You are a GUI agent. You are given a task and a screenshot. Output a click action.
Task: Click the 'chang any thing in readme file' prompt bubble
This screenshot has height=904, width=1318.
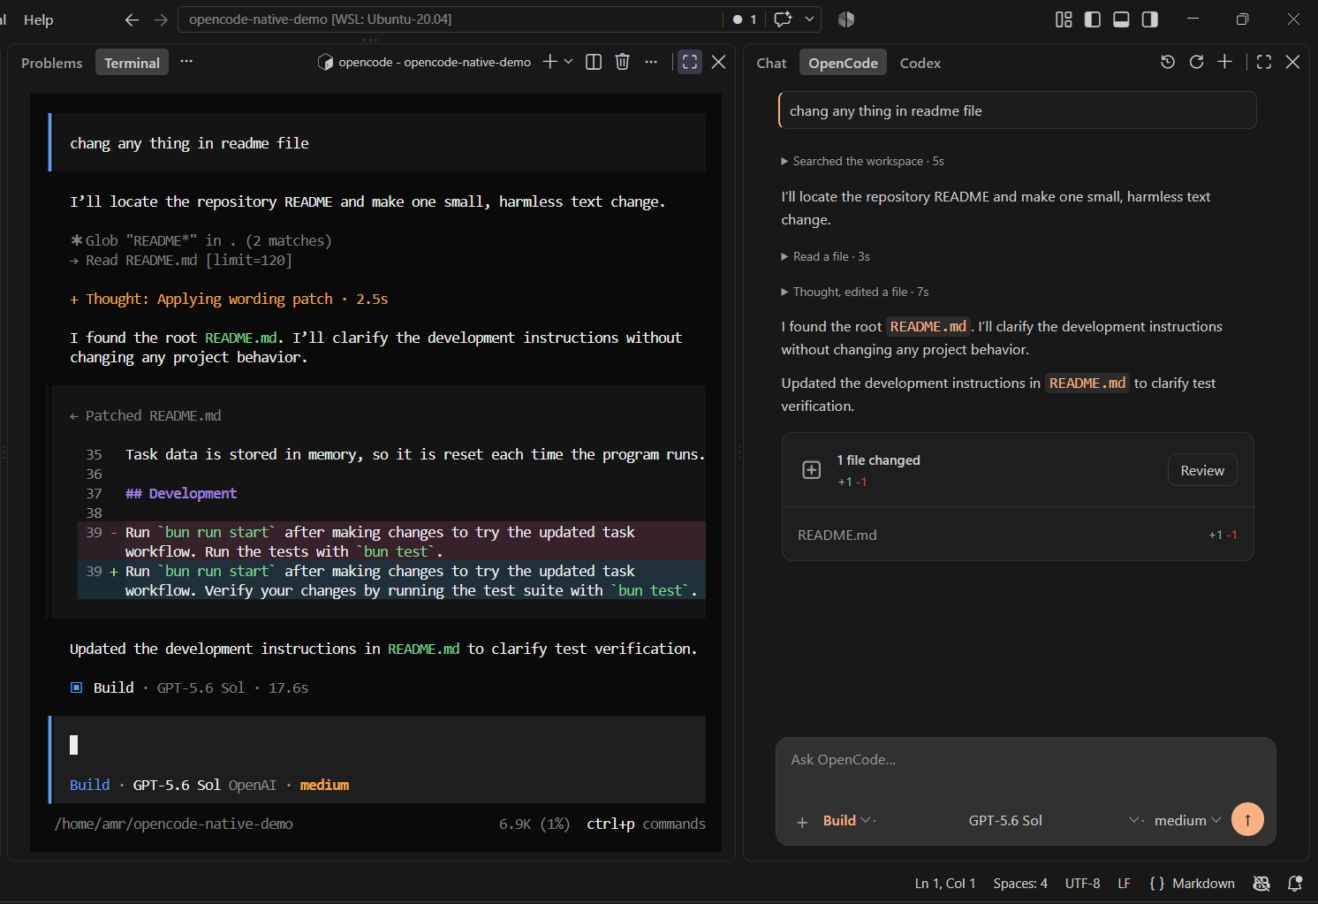(x=1018, y=110)
